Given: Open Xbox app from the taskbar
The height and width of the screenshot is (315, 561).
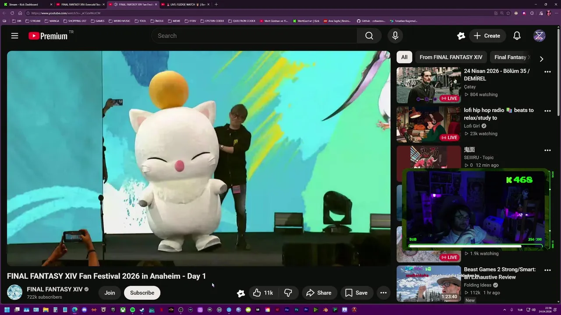Looking at the screenshot, I should coord(123,310).
